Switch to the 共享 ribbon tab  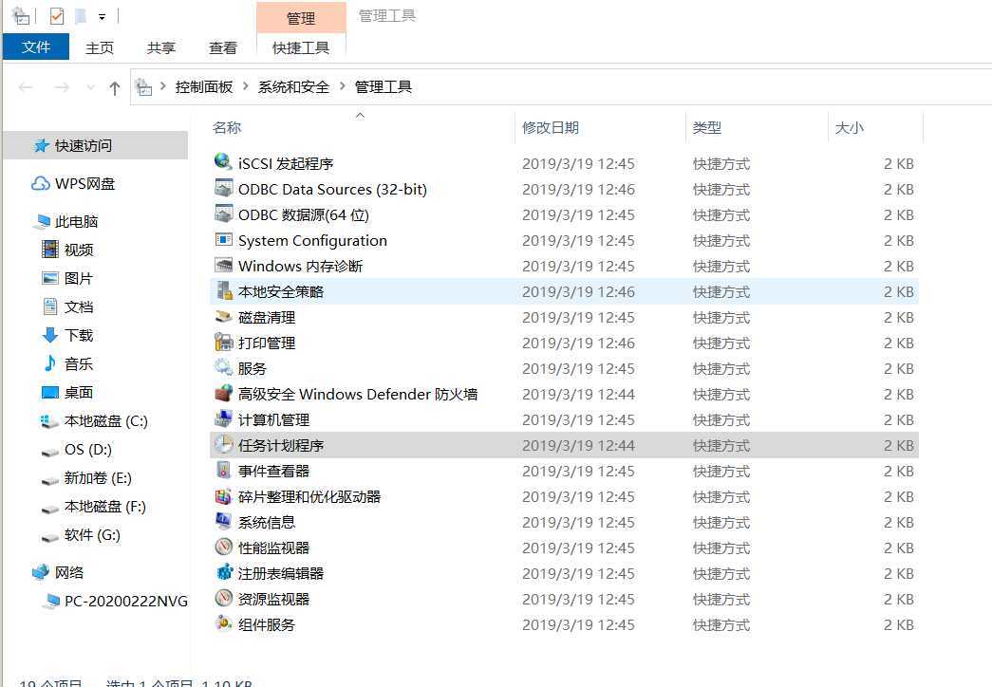(160, 48)
